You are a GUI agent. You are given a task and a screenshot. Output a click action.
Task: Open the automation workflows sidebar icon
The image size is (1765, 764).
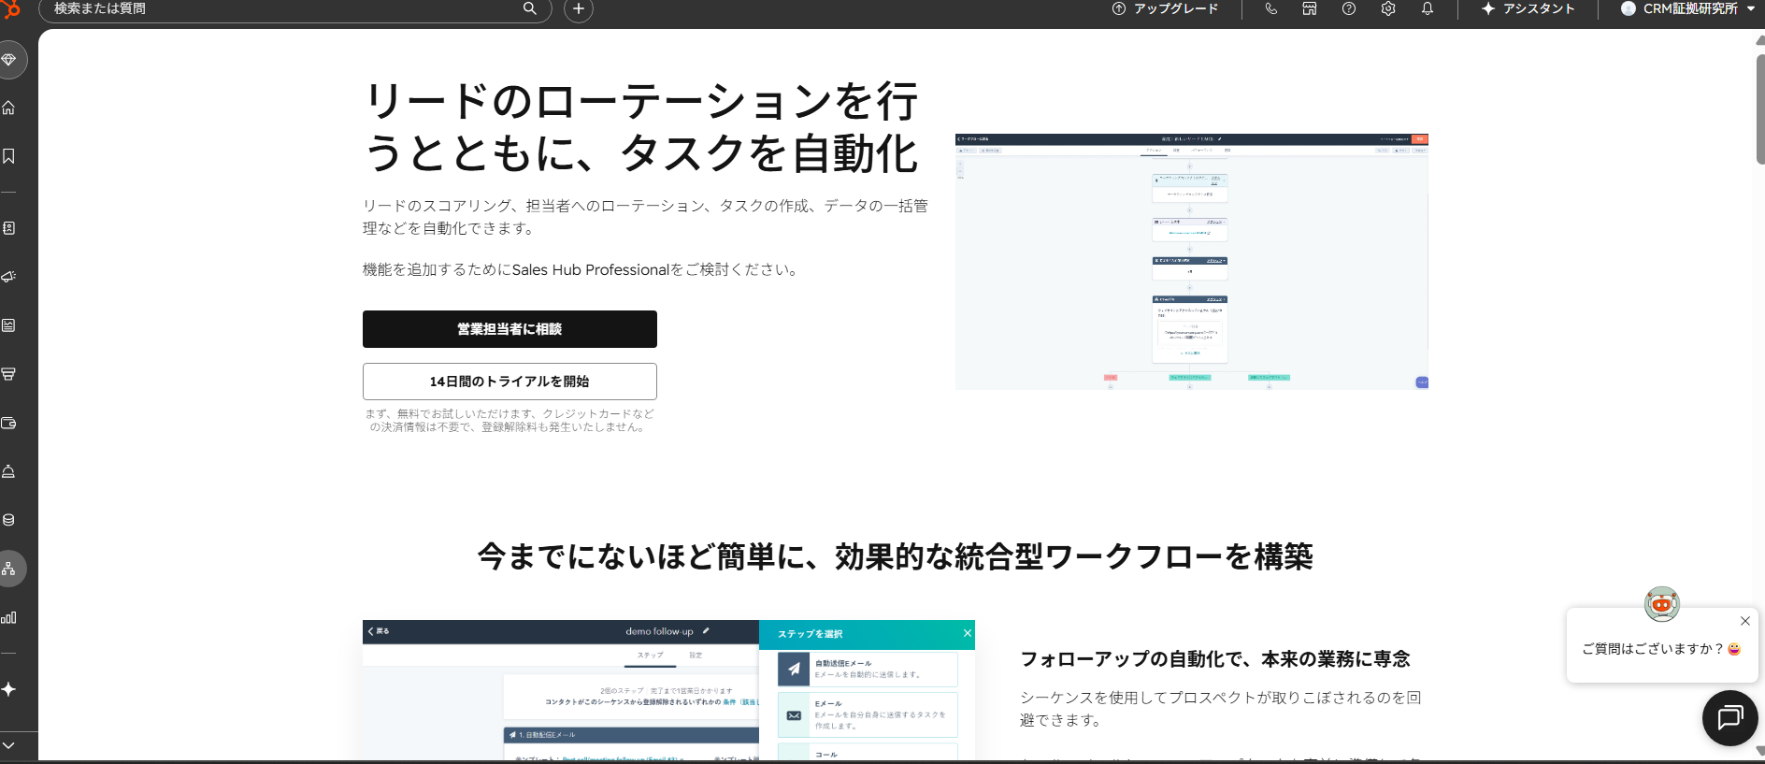[9, 569]
